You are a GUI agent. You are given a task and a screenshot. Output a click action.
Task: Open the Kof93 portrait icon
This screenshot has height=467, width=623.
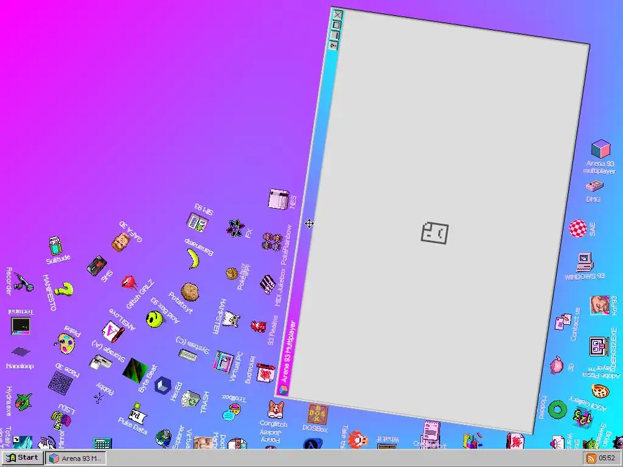599,305
